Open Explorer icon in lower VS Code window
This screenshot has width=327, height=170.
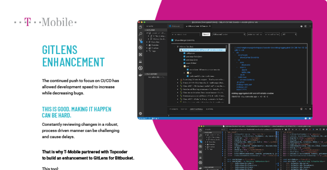click(x=201, y=130)
